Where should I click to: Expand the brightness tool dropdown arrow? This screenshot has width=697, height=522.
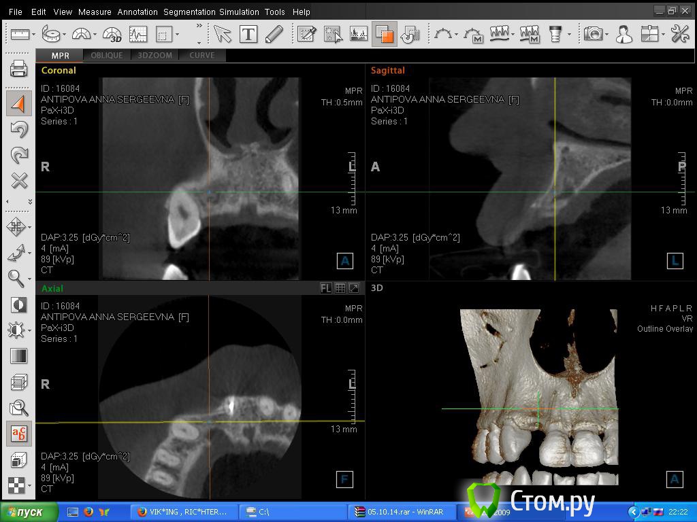30,331
